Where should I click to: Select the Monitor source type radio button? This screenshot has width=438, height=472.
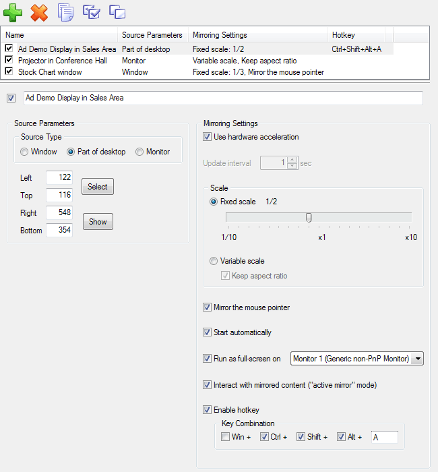tap(139, 152)
